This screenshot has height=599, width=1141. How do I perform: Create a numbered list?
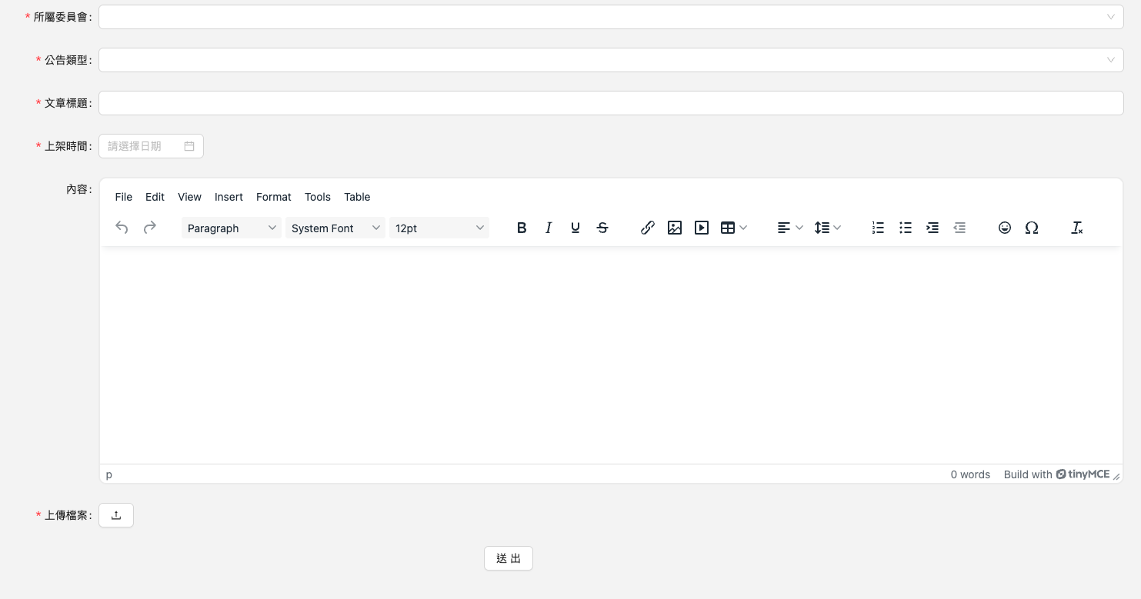[878, 228]
